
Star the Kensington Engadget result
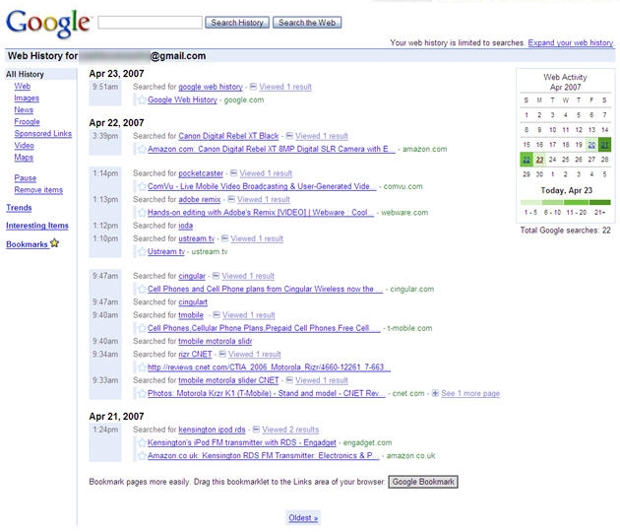[142, 442]
